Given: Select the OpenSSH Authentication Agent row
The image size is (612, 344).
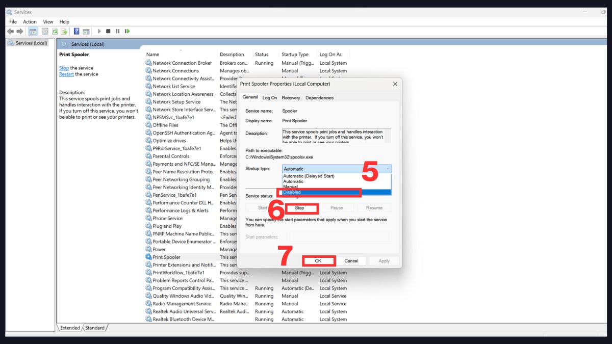Looking at the screenshot, I should [x=191, y=133].
